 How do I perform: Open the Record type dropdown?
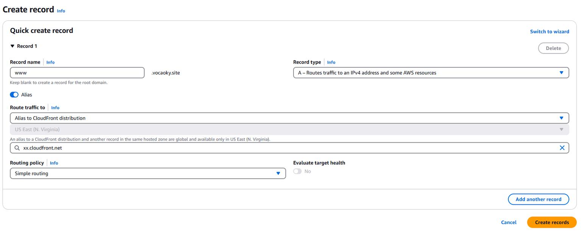(x=431, y=73)
